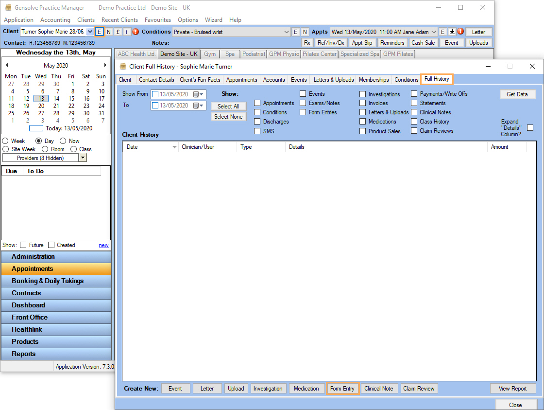Switch to the Memberships tab

[374, 80]
